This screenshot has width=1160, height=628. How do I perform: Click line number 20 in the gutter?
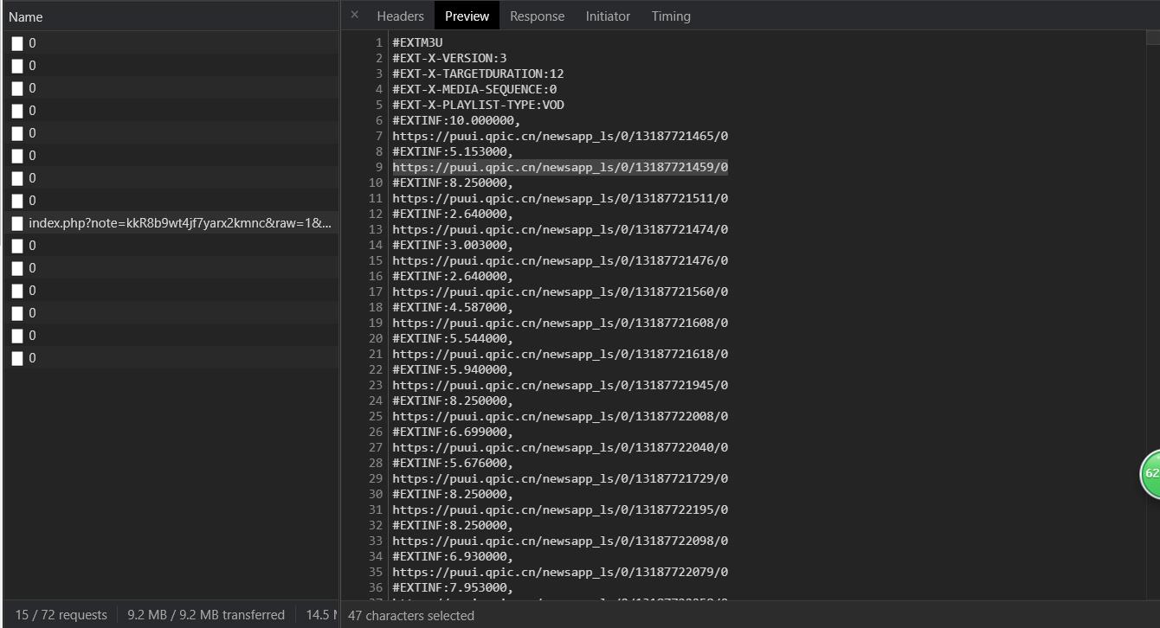click(376, 338)
